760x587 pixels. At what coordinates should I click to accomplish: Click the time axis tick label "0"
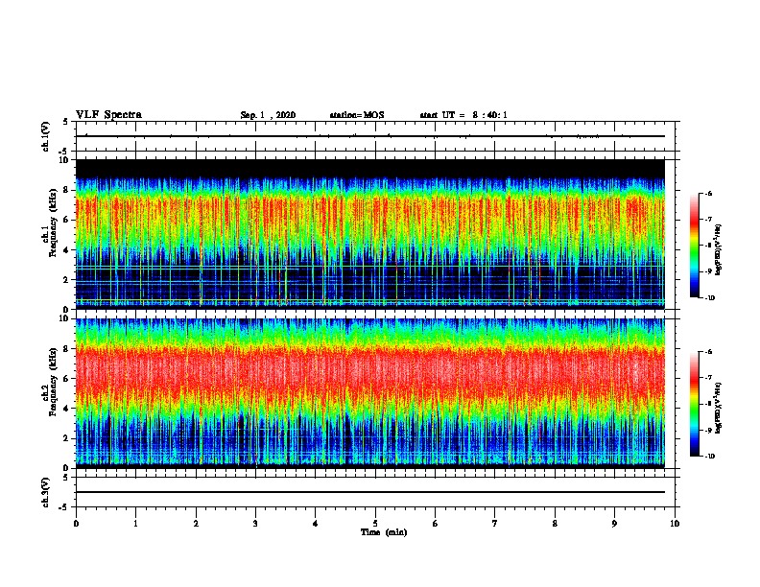76,524
